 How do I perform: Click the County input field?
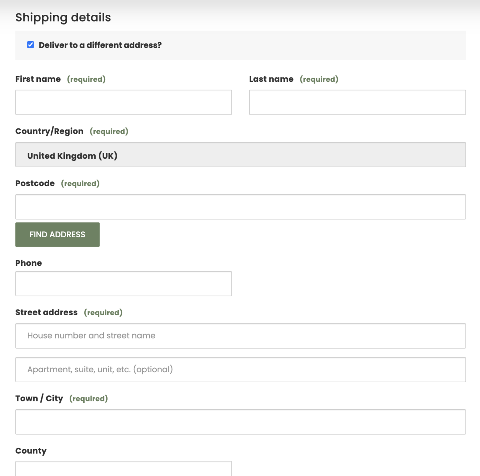coord(123,468)
